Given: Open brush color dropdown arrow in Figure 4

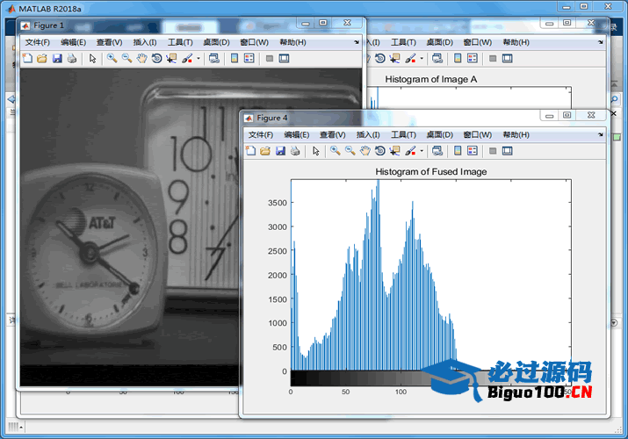Looking at the screenshot, I should pos(422,151).
